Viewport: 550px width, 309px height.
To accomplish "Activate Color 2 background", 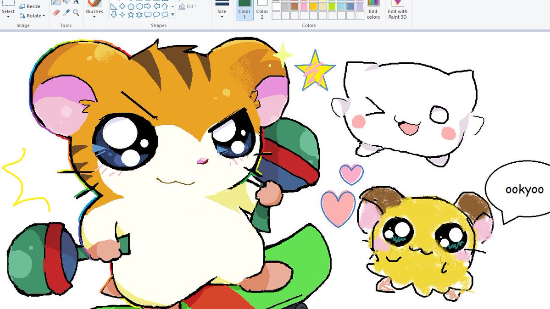I will point(262,10).
